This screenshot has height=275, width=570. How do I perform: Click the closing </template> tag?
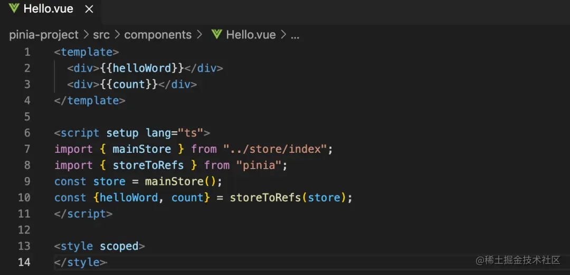[x=90, y=101]
